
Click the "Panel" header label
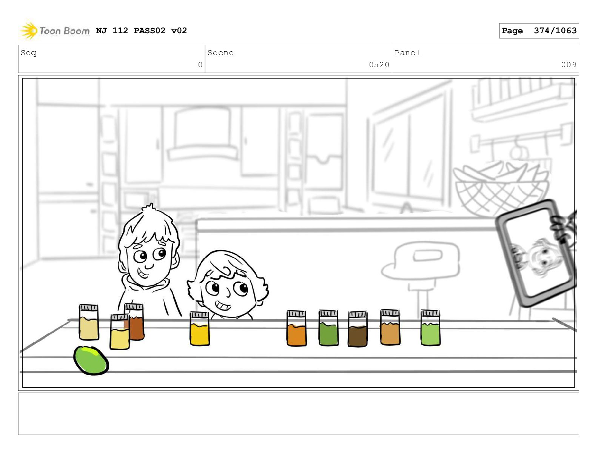(407, 53)
